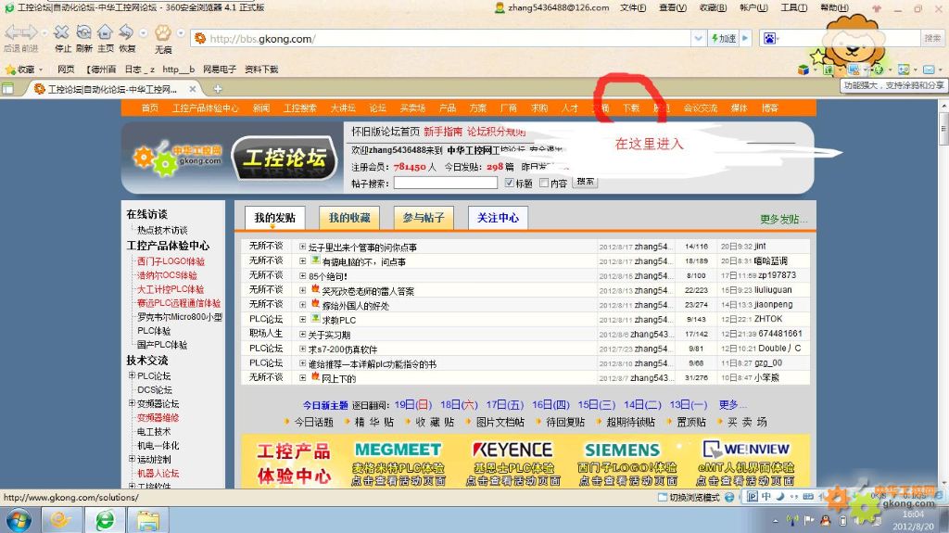Open the 帮助(H) menu

coord(834,7)
